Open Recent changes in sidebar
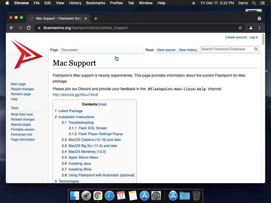271x203 pixels. (x=22, y=89)
